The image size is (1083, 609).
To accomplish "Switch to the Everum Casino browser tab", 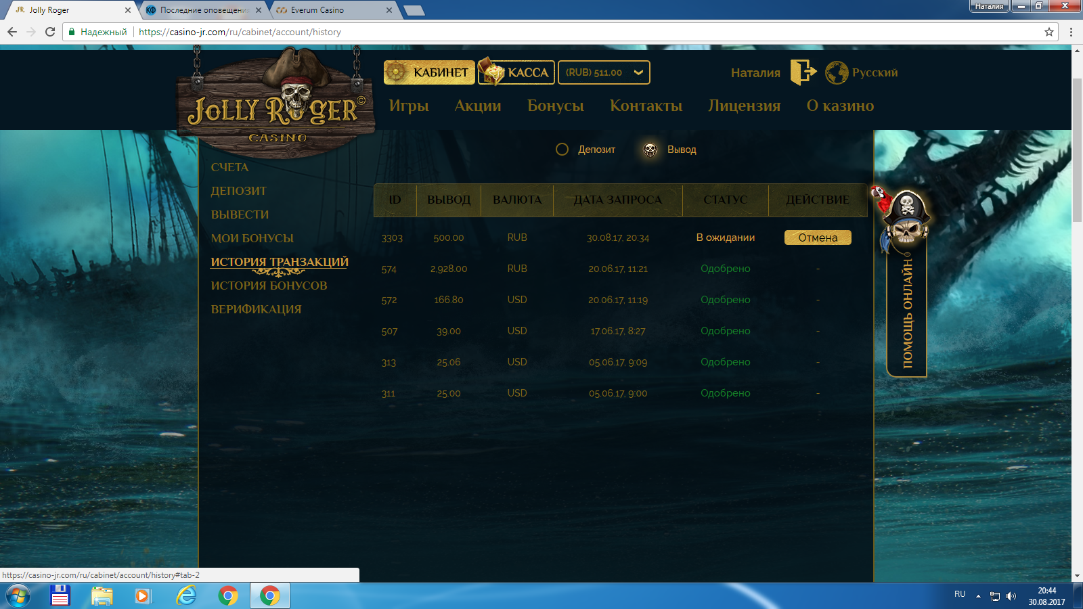I will (332, 10).
